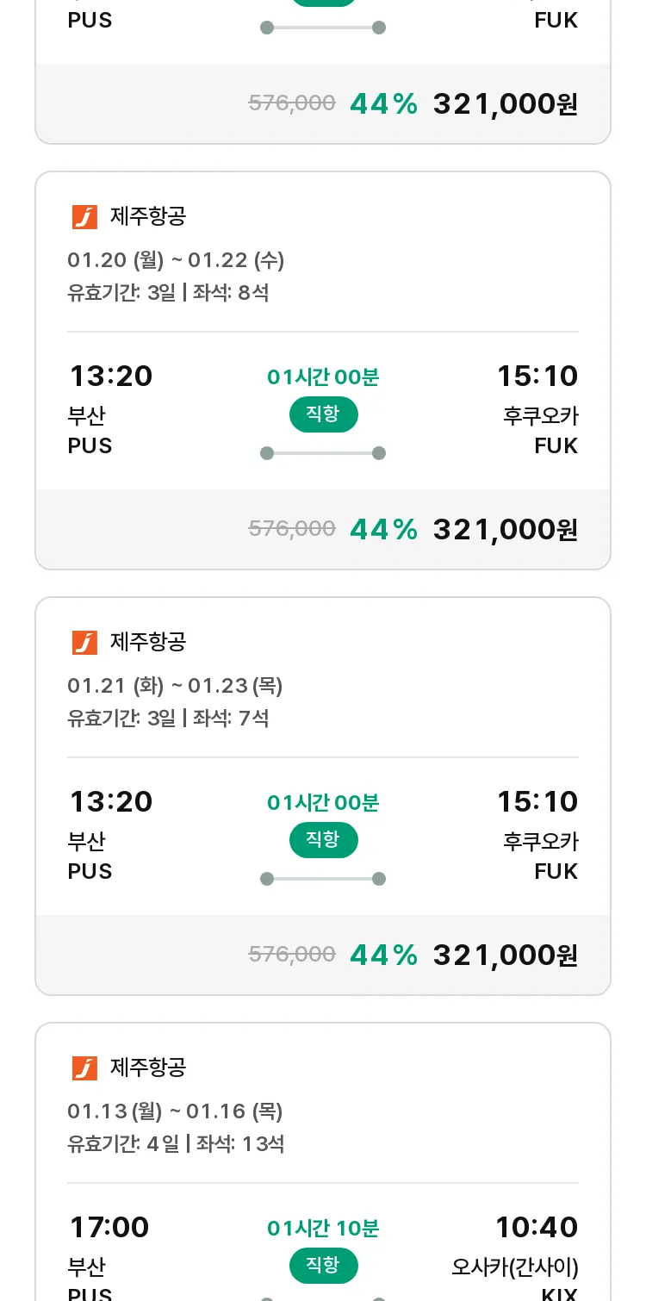Tap the 321,000원 price on the topmost card
The height and width of the screenshot is (1301, 646).
506,103
